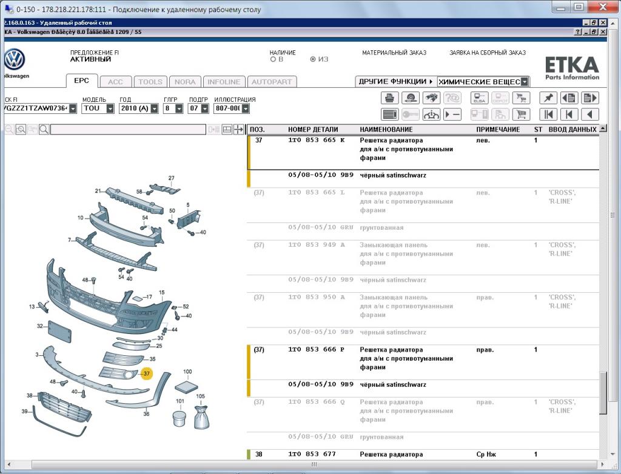Screen dimensions: 621x474
Task: Click the illustration search input field
Action: 129,130
